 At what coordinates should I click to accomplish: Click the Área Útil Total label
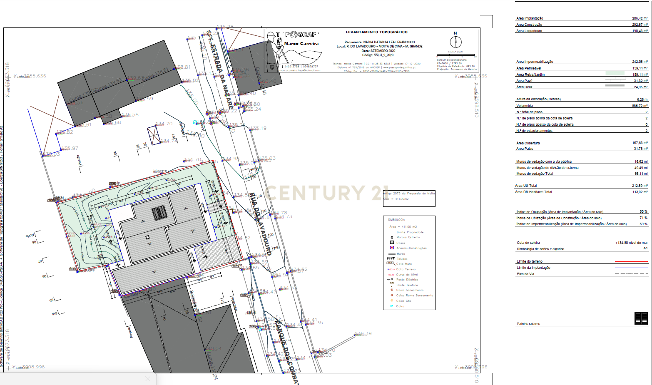(x=526, y=186)
